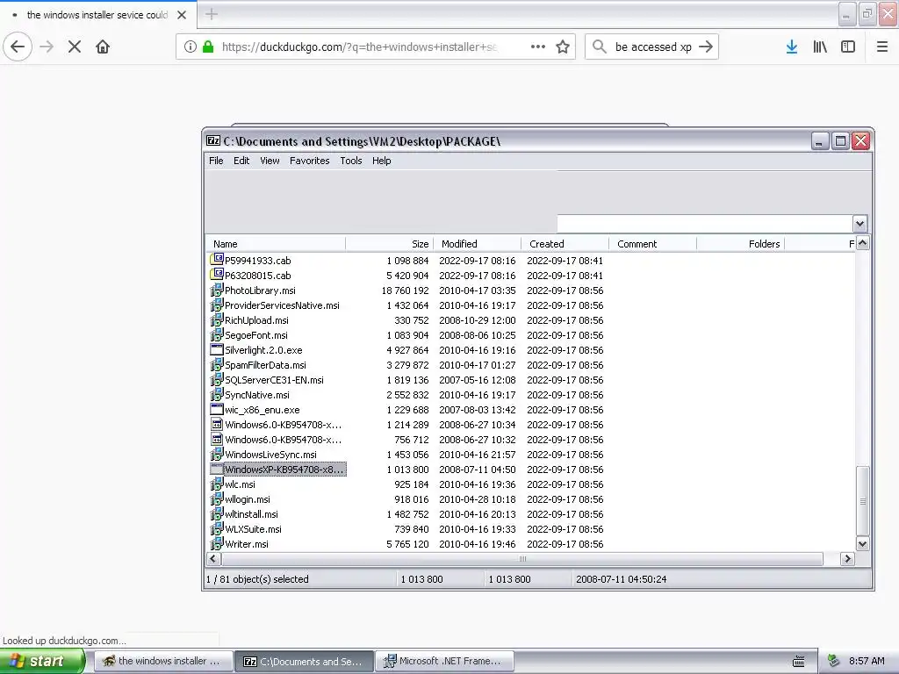Click vertical scrollbar thumb in 7-Zip list
The width and height of the screenshot is (899, 674).
862,501
